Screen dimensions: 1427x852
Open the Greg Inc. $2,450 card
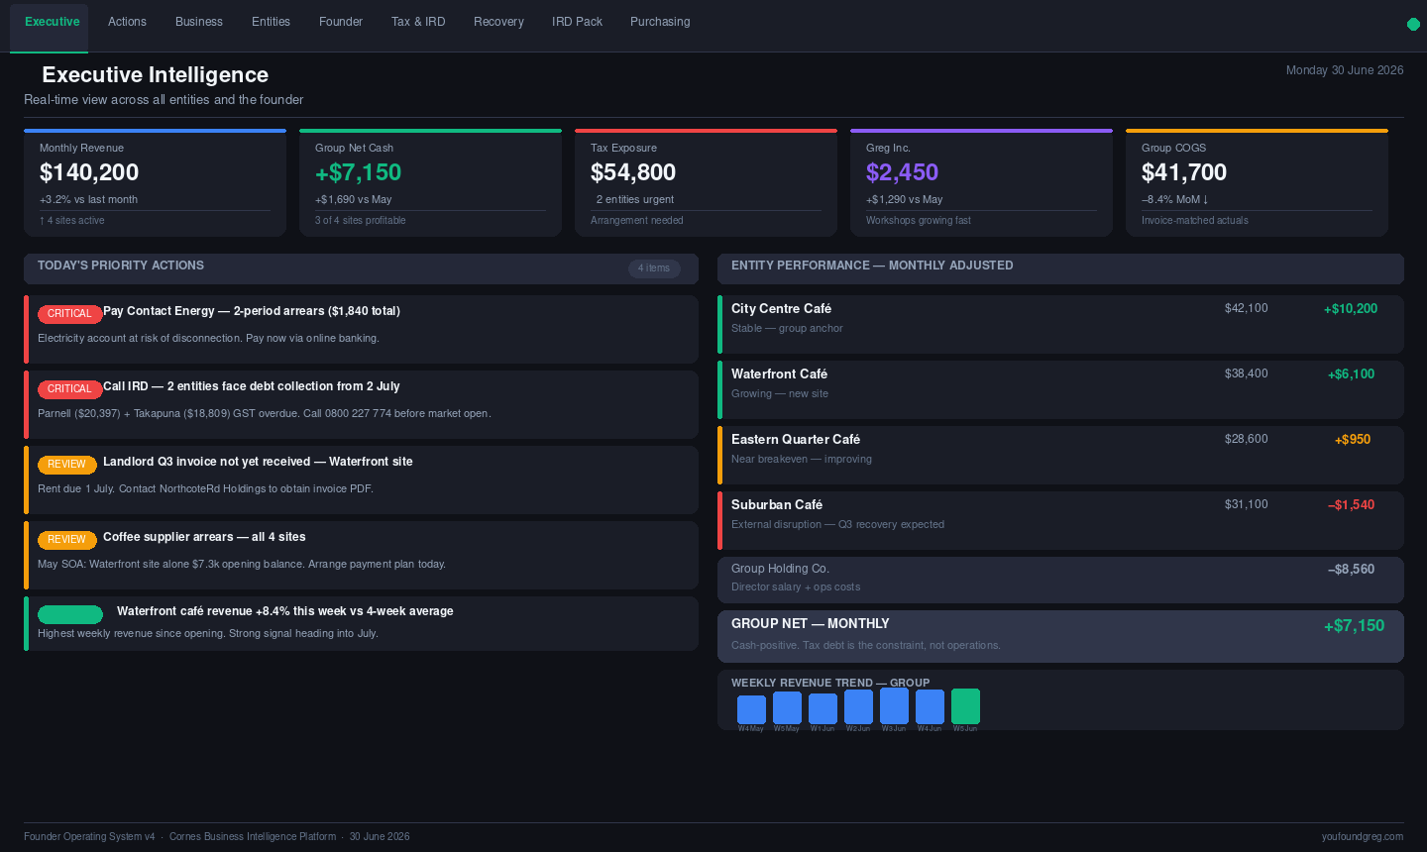[981, 182]
